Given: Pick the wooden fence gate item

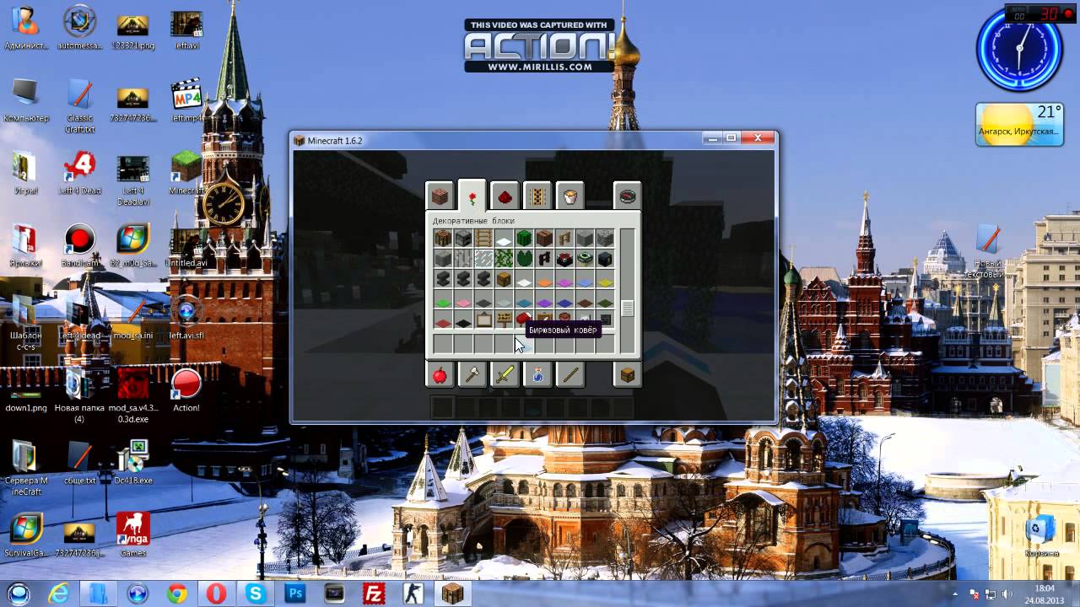Looking at the screenshot, I should (564, 238).
